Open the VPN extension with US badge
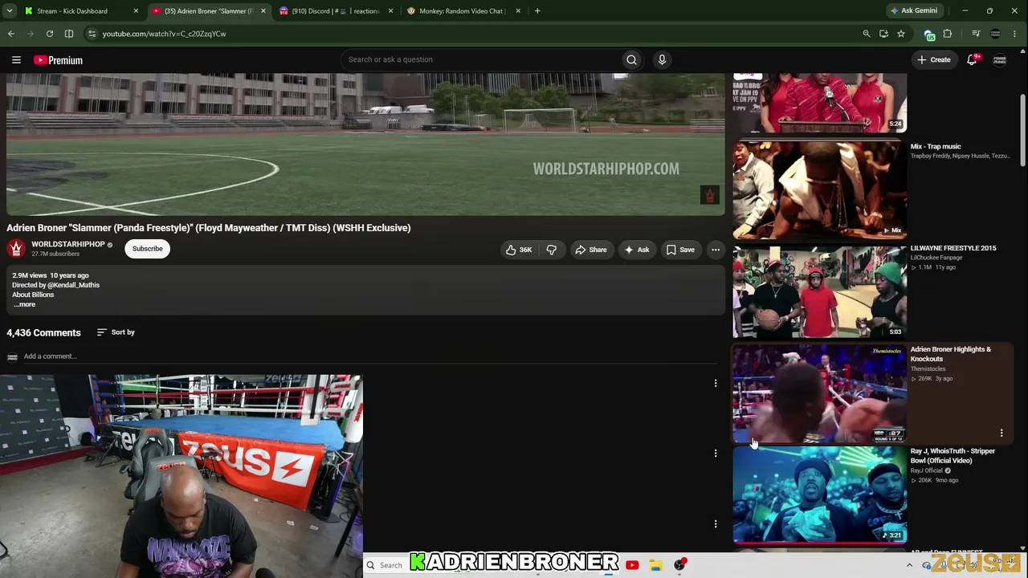1028x578 pixels. (929, 35)
